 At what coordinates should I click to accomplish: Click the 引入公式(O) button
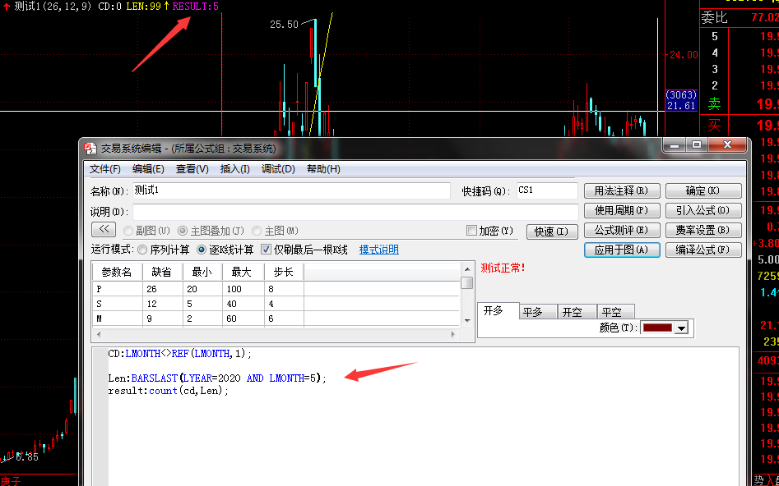[x=703, y=210]
